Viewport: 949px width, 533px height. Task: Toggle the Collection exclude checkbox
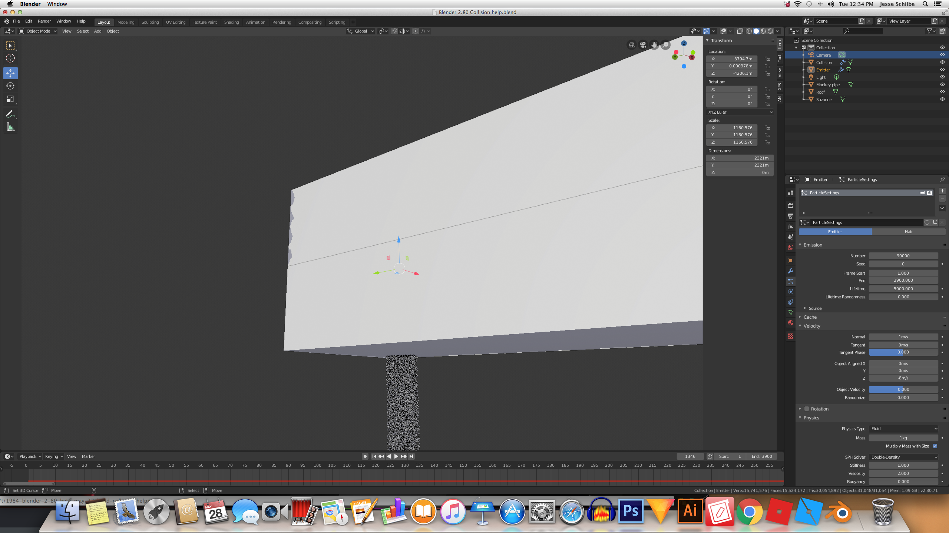804,47
